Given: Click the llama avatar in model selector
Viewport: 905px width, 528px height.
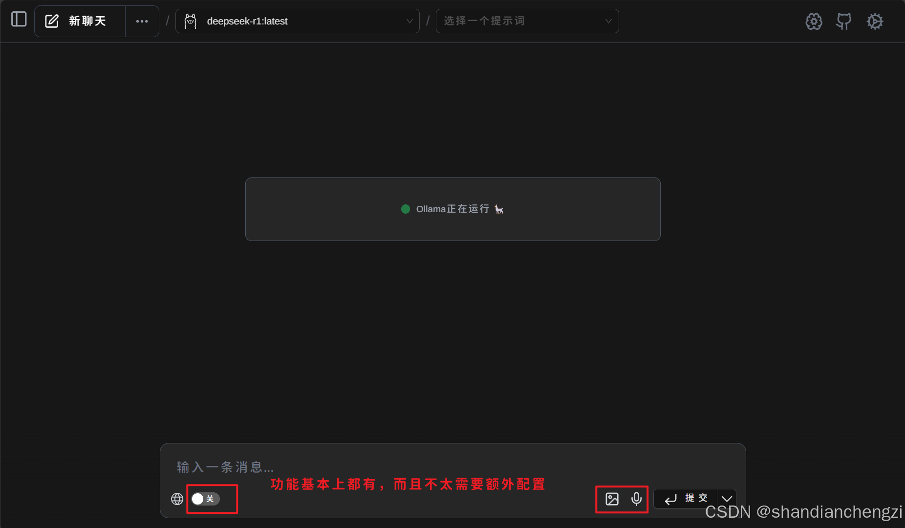Looking at the screenshot, I should (191, 21).
